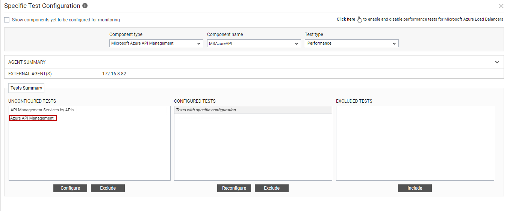
Task: Select API Management Services by APIs test
Action: pyautogui.click(x=89, y=110)
